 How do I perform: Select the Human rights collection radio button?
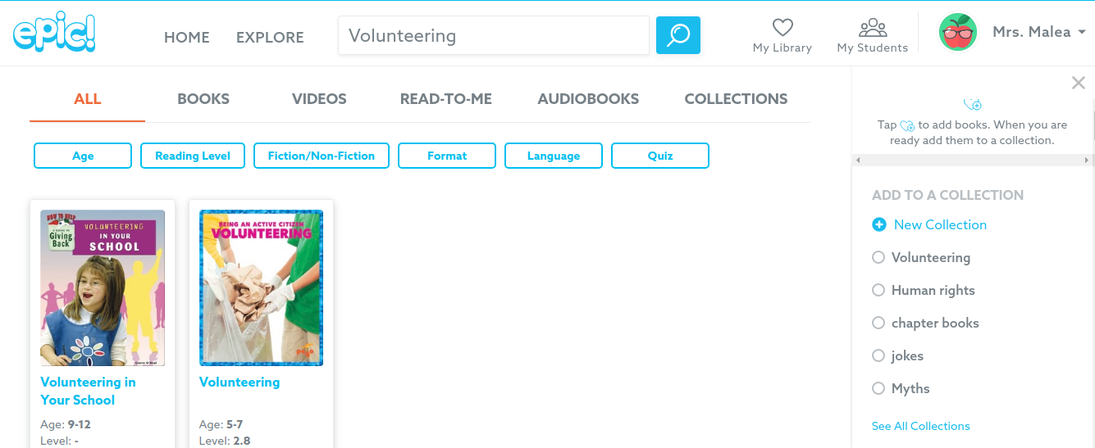click(878, 290)
